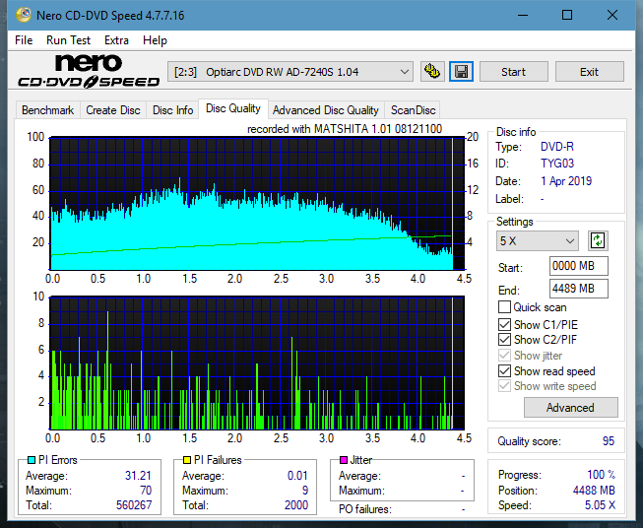The height and width of the screenshot is (528, 643).
Task: Open the 5 X speed dropdown
Action: pyautogui.click(x=538, y=240)
